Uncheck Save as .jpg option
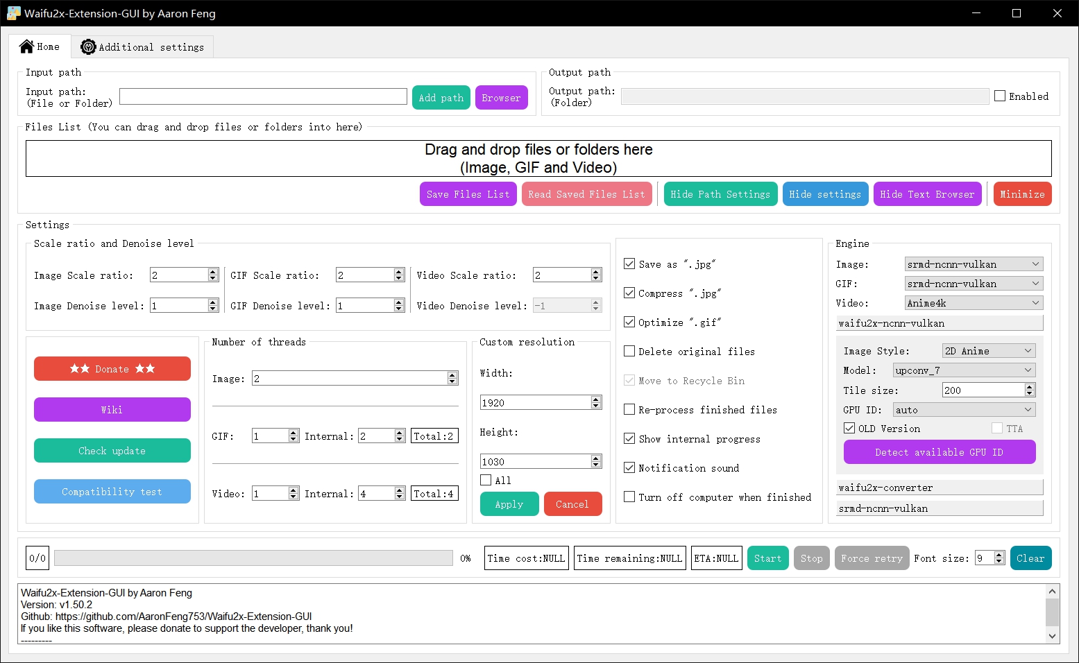Screen dimensions: 1079x663 pyautogui.click(x=629, y=264)
